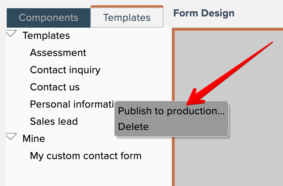
Task: Select the Templates tab
Action: [127, 18]
